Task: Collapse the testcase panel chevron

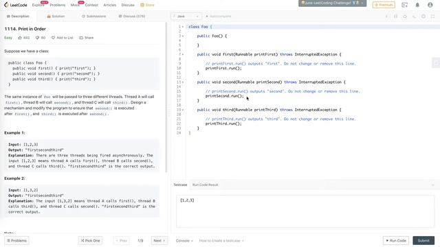Action: 432,185
